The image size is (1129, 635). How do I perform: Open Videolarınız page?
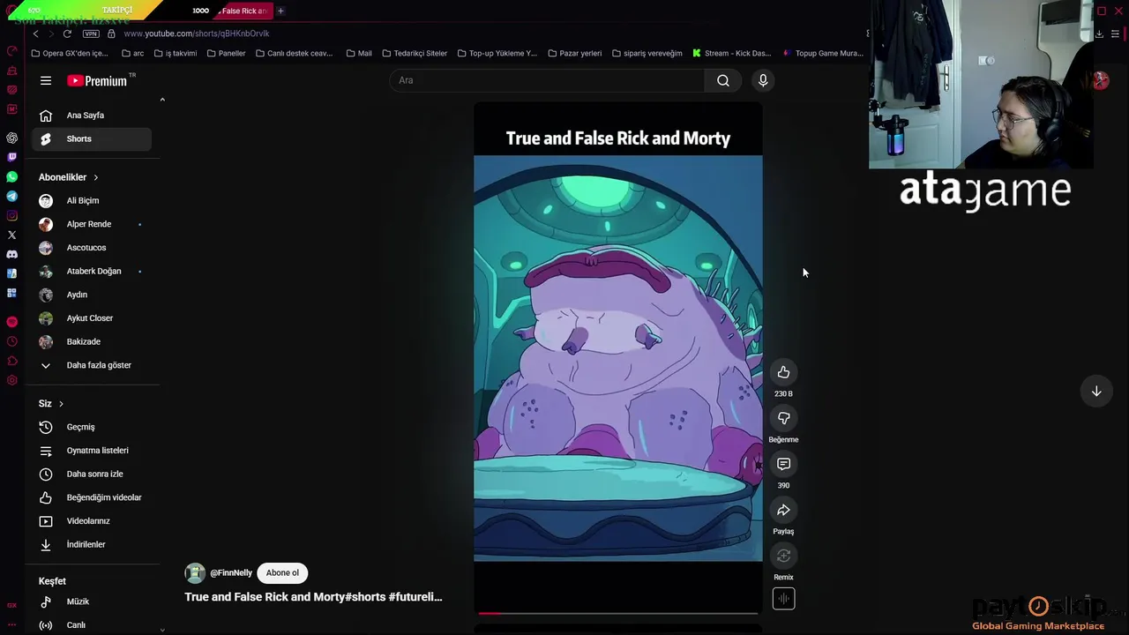pos(91,521)
